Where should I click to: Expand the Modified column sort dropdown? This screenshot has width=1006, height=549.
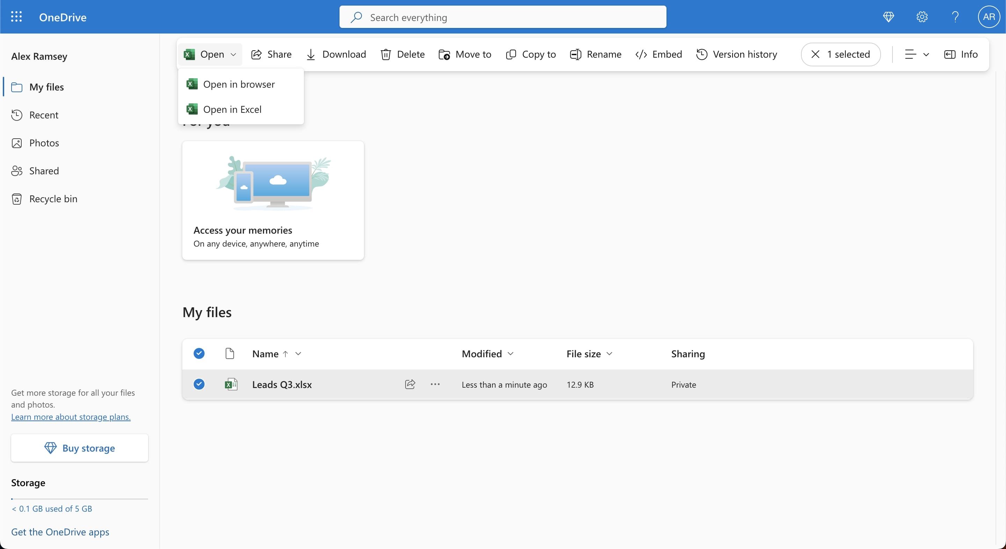(510, 354)
